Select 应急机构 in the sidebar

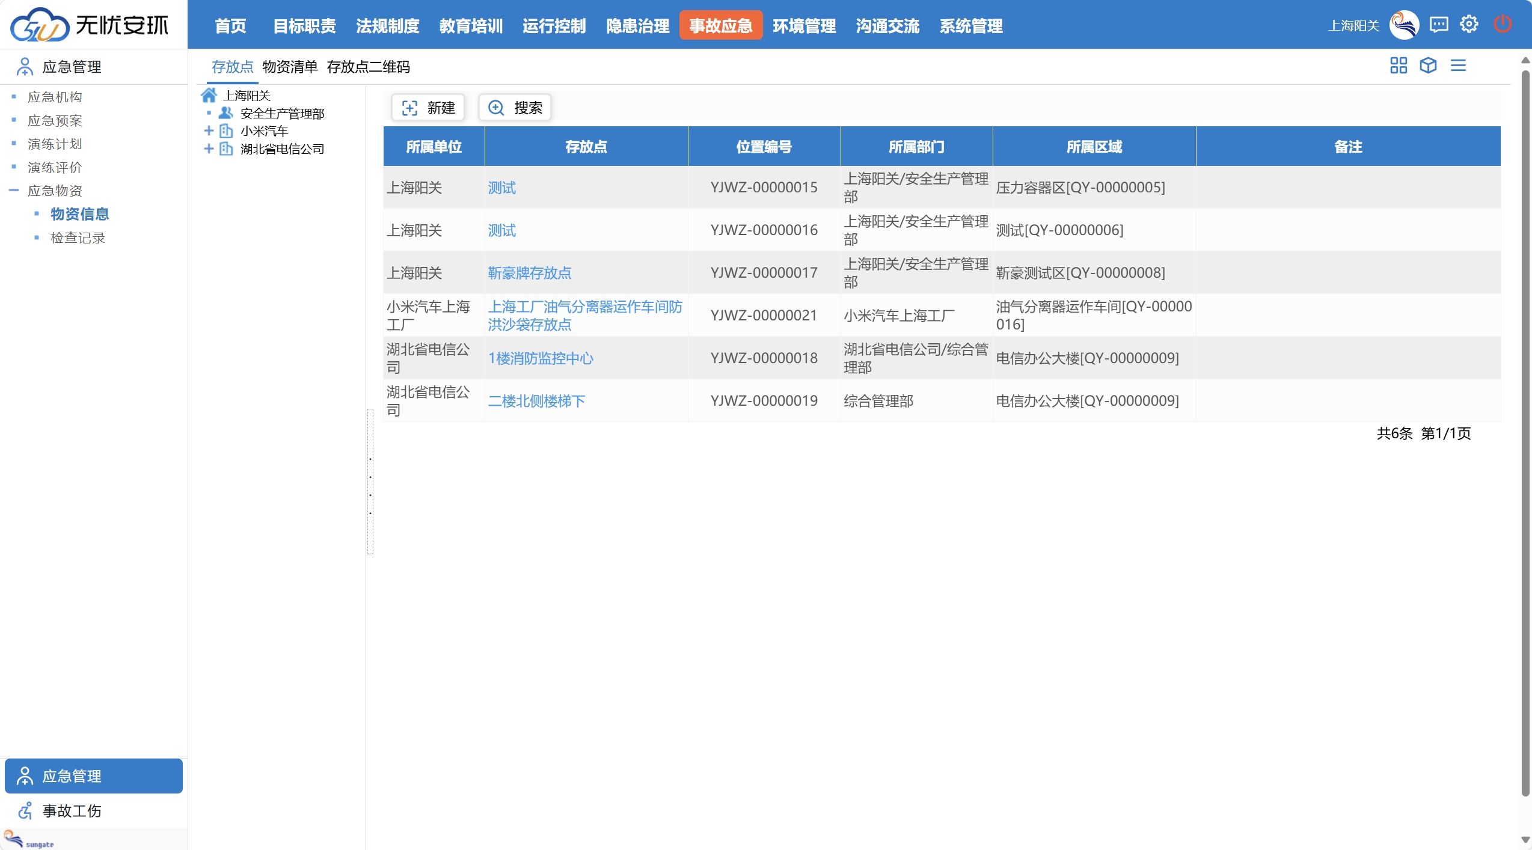[55, 97]
